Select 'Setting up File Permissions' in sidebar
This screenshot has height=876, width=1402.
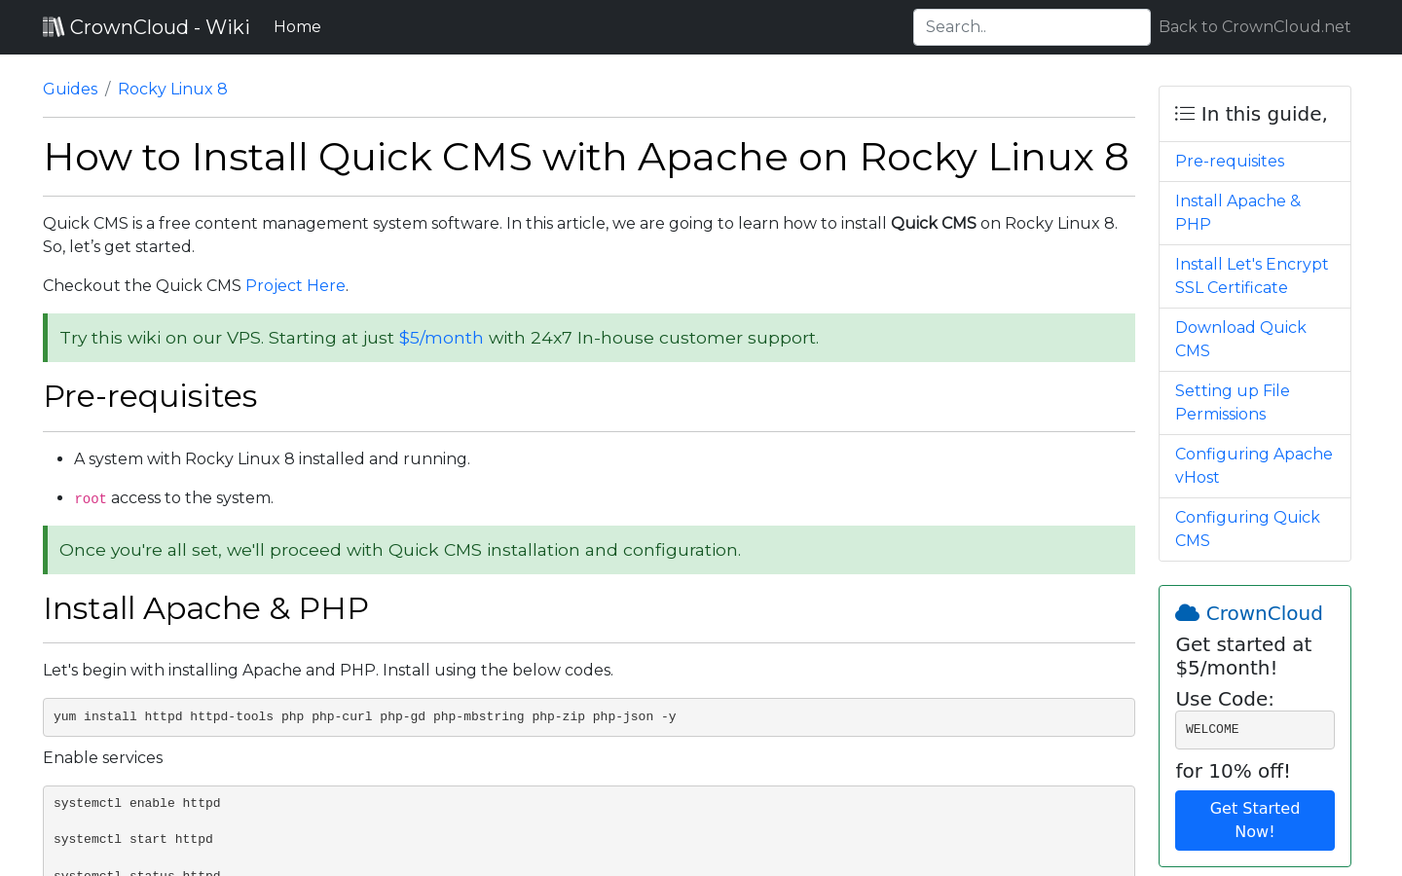pyautogui.click(x=1232, y=402)
